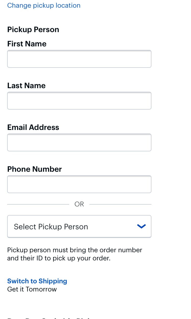Image resolution: width=191 pixels, height=319 pixels.
Task: Click the First Name label
Action: pos(27,44)
